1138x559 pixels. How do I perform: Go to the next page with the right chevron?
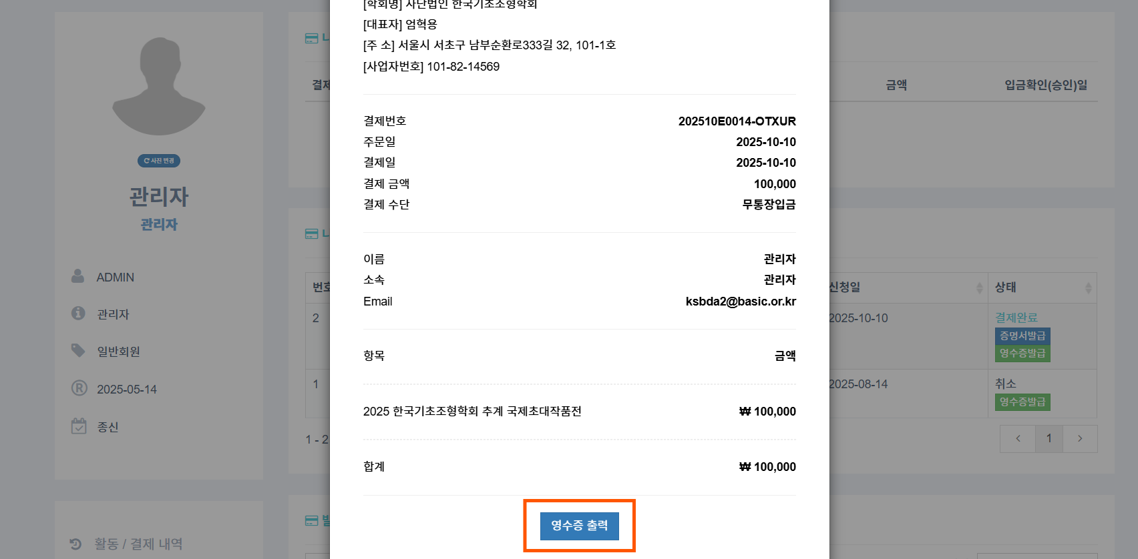point(1080,438)
